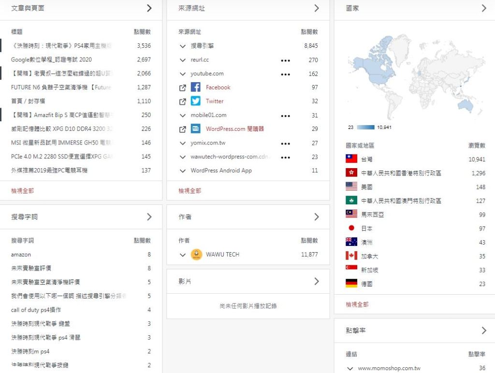This screenshot has width=495, height=373.
Task: Open external link icon beside Facebook
Action: click(182, 88)
